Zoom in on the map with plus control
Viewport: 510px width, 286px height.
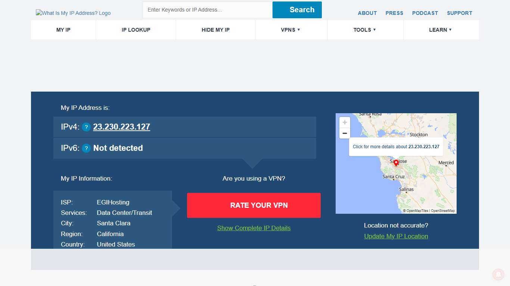click(344, 122)
